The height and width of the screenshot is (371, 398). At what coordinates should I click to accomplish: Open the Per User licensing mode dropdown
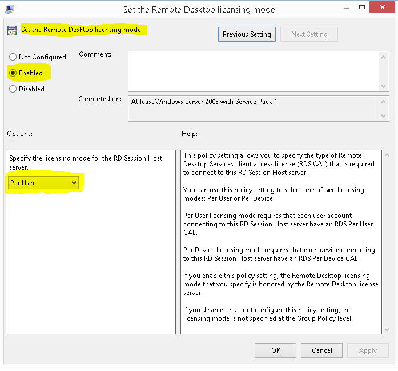[x=43, y=183]
